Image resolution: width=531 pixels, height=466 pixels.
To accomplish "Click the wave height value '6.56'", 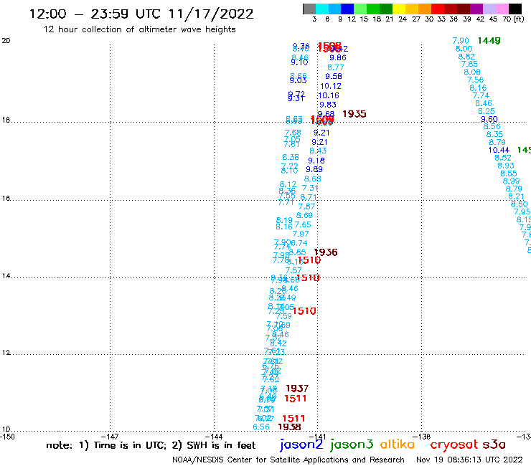I will coord(261,427).
